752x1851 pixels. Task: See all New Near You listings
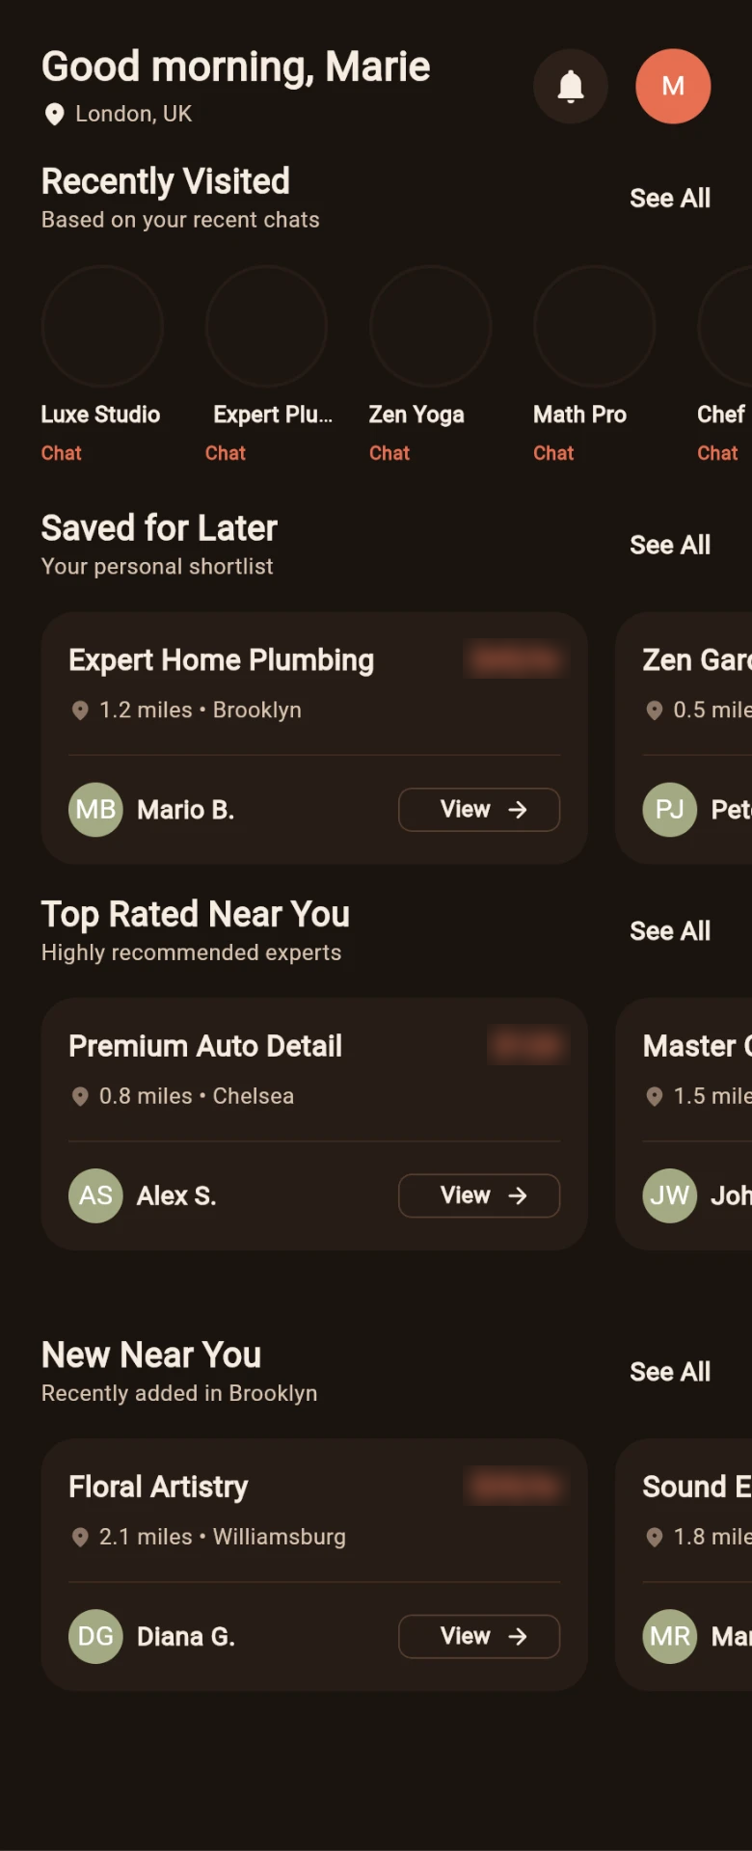tap(670, 1372)
